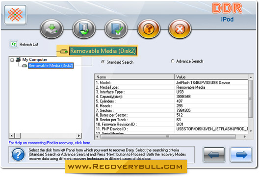Select the '7. Sectors :' row

pyautogui.click(x=172, y=110)
